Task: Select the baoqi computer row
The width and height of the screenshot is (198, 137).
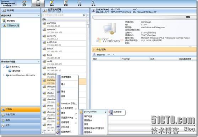Action: [x=64, y=56]
